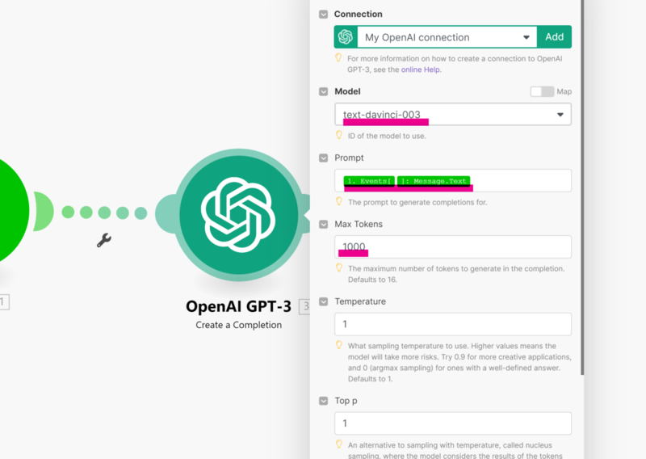This screenshot has width=646, height=459.
Task: Click 'The prompt to generate completions for.' text
Action: 417,203
